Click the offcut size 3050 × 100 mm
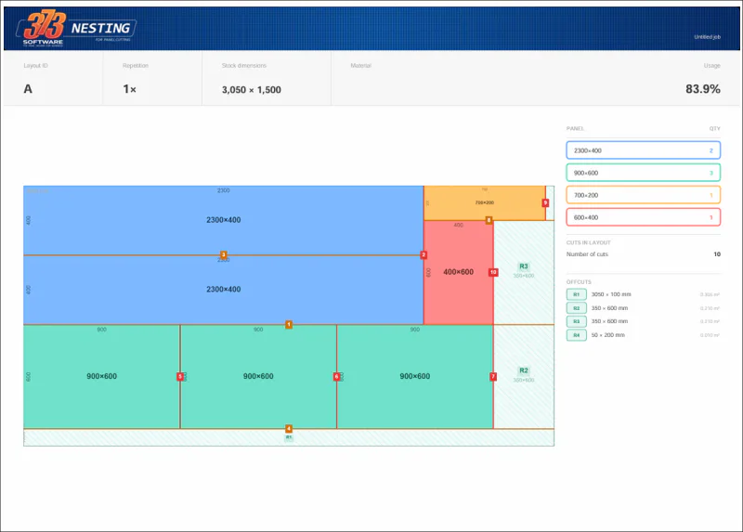The height and width of the screenshot is (532, 743). pos(611,294)
